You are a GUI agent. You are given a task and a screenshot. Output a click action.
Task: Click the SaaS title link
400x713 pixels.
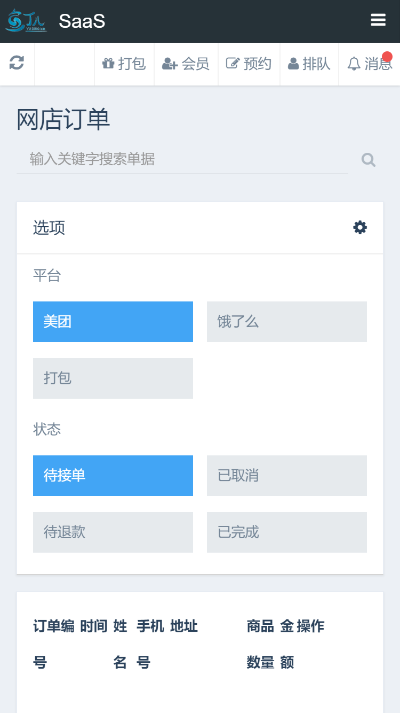(x=82, y=21)
